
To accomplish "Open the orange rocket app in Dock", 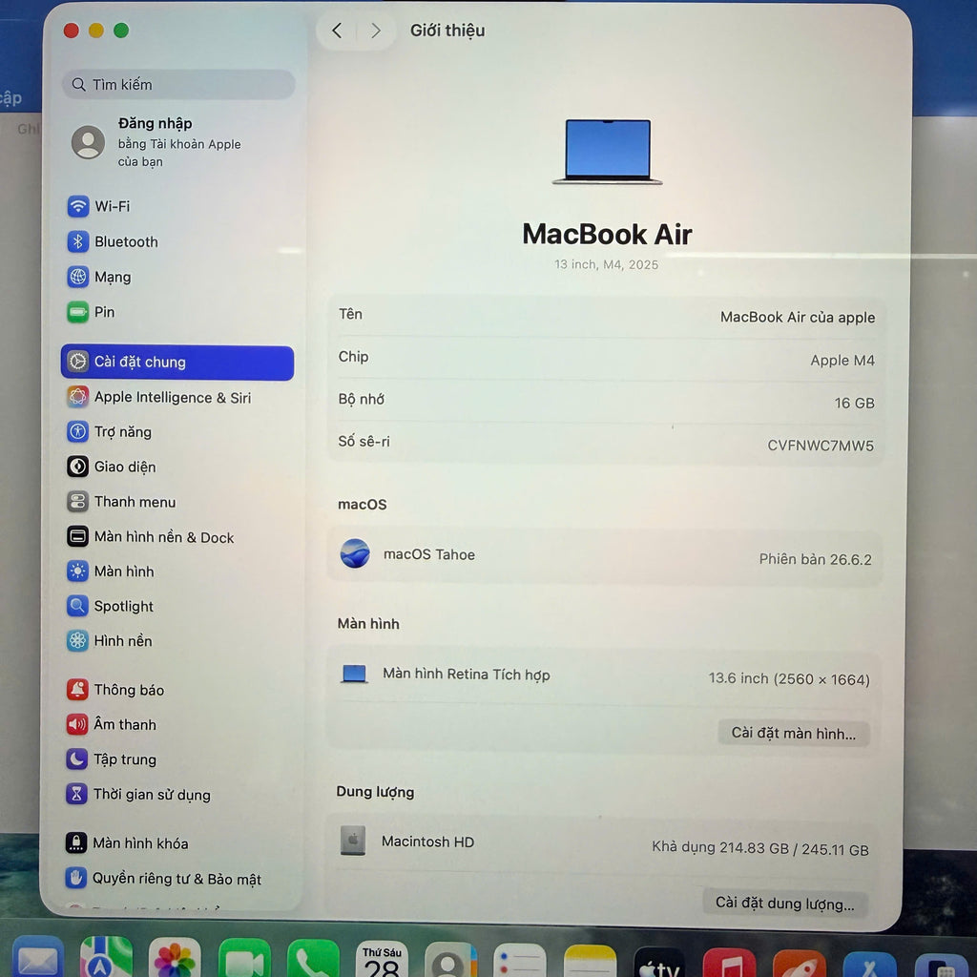I will pos(800,965).
